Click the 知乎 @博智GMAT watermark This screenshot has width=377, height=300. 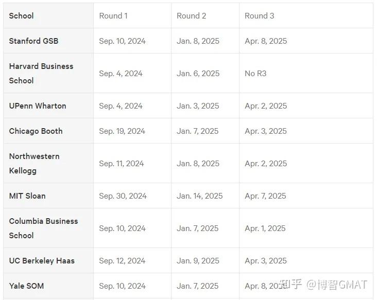click(322, 285)
